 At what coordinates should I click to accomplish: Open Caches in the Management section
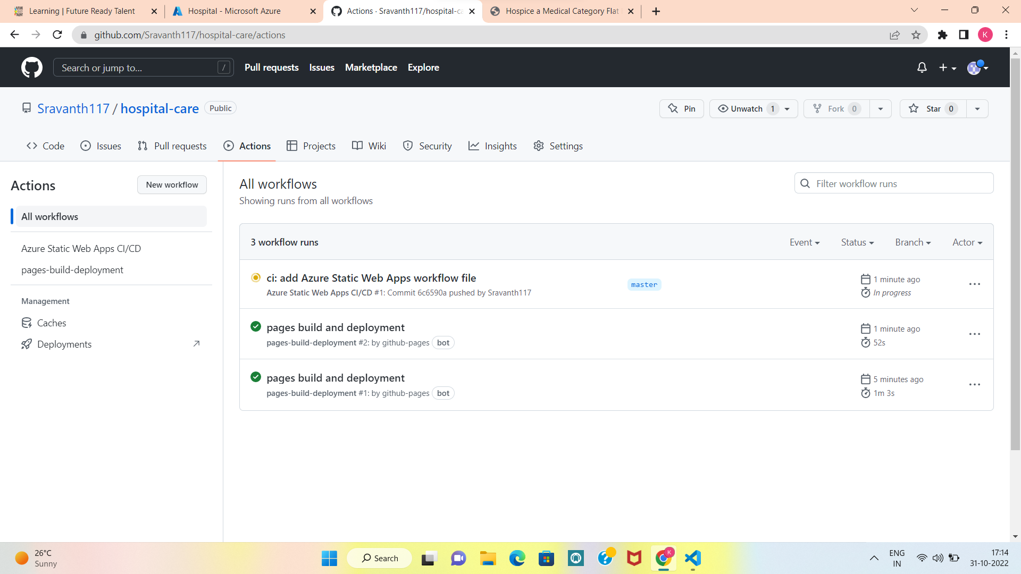click(51, 323)
